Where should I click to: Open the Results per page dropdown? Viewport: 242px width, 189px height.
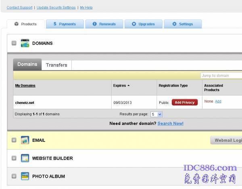point(156,114)
